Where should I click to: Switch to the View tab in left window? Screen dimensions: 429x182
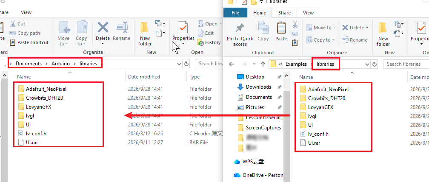[26, 12]
